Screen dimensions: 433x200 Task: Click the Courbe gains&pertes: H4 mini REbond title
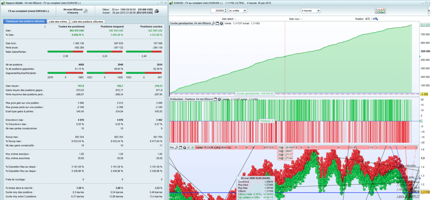190,23
